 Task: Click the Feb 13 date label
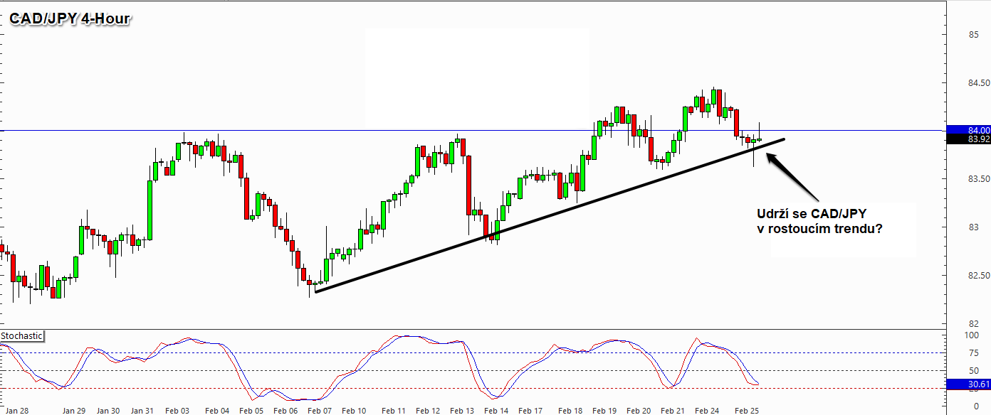(462, 411)
